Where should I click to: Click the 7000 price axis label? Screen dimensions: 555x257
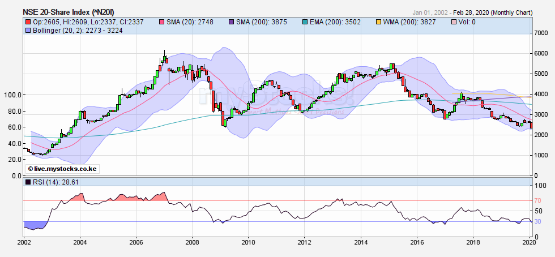point(542,33)
